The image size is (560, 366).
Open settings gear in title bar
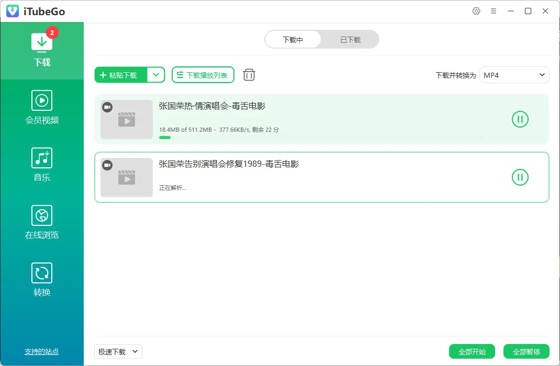(x=476, y=11)
